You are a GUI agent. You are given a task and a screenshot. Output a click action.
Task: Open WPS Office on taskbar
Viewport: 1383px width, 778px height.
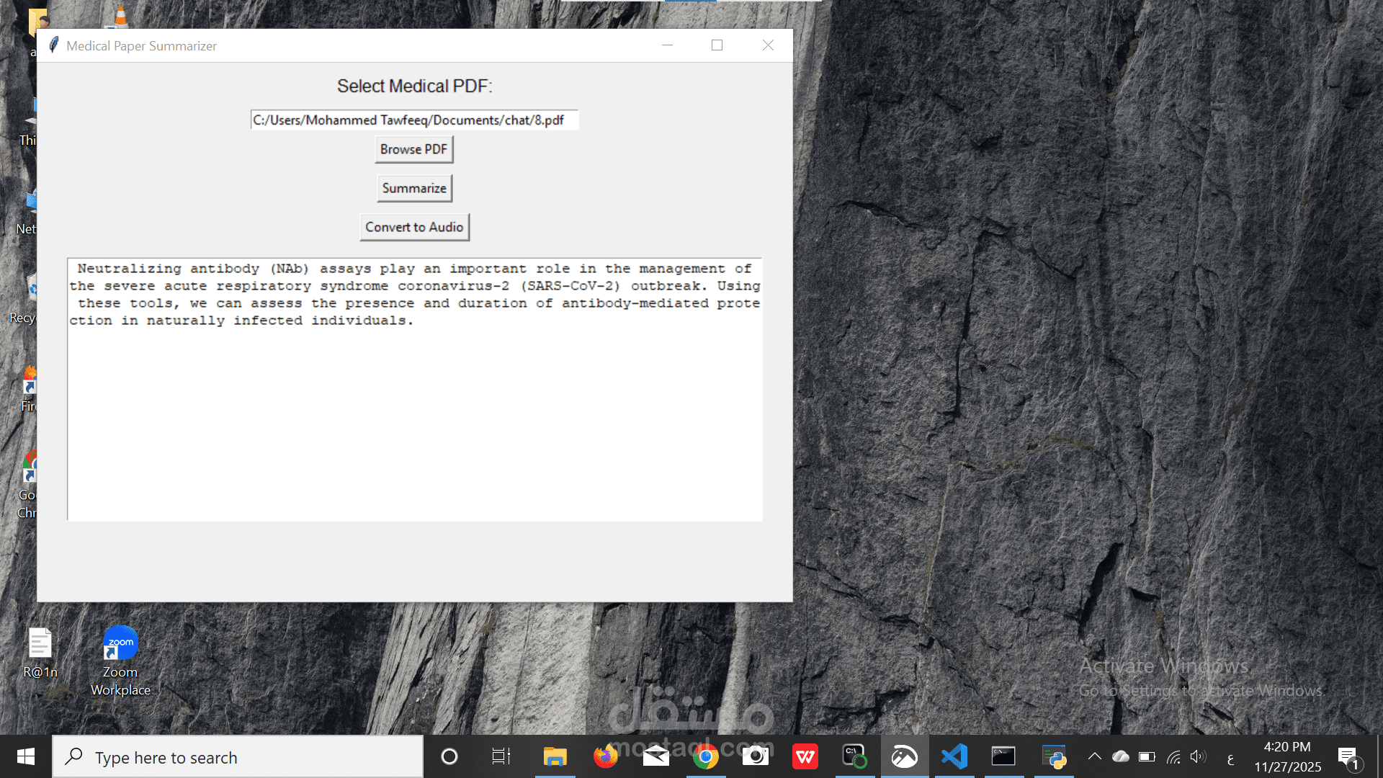805,756
